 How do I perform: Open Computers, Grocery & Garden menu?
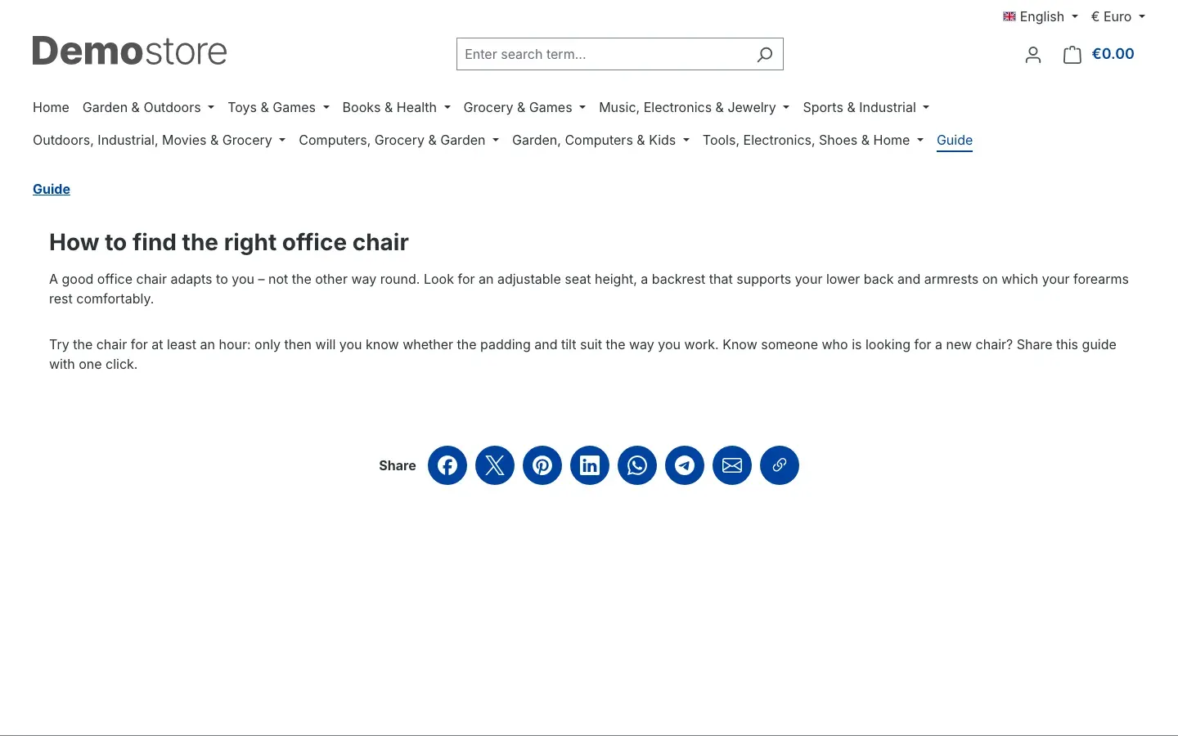click(398, 140)
